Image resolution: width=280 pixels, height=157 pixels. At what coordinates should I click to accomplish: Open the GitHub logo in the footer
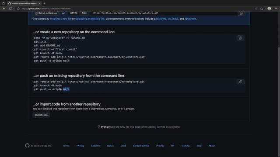27,146
